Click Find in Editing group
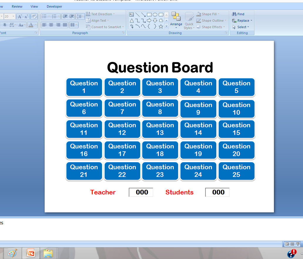 pos(238,14)
